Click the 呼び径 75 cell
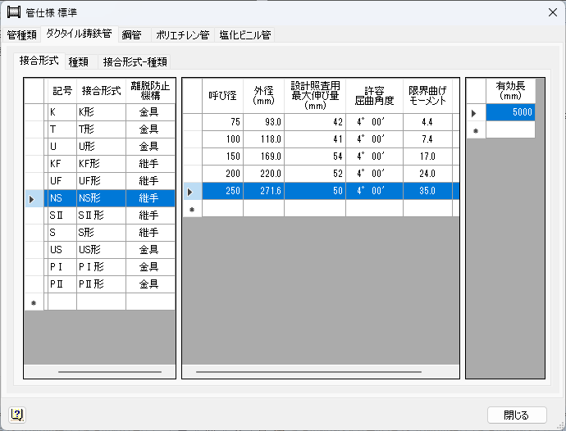566x431 pixels. (222, 122)
